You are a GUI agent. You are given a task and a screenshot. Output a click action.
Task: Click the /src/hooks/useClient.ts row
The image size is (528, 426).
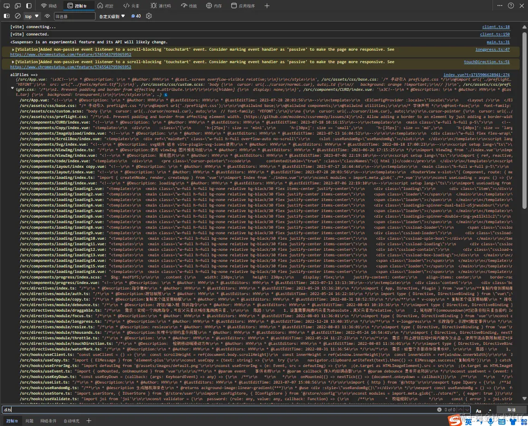(x=266, y=355)
